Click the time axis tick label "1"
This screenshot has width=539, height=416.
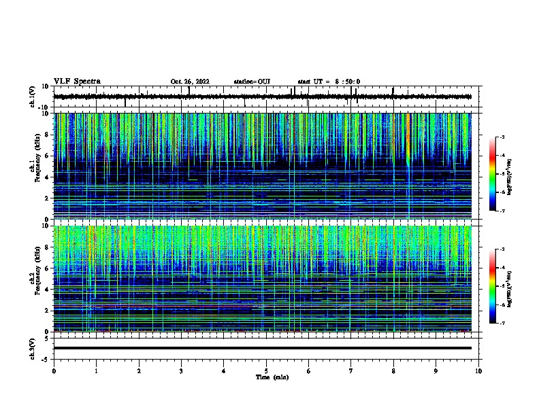coord(97,371)
